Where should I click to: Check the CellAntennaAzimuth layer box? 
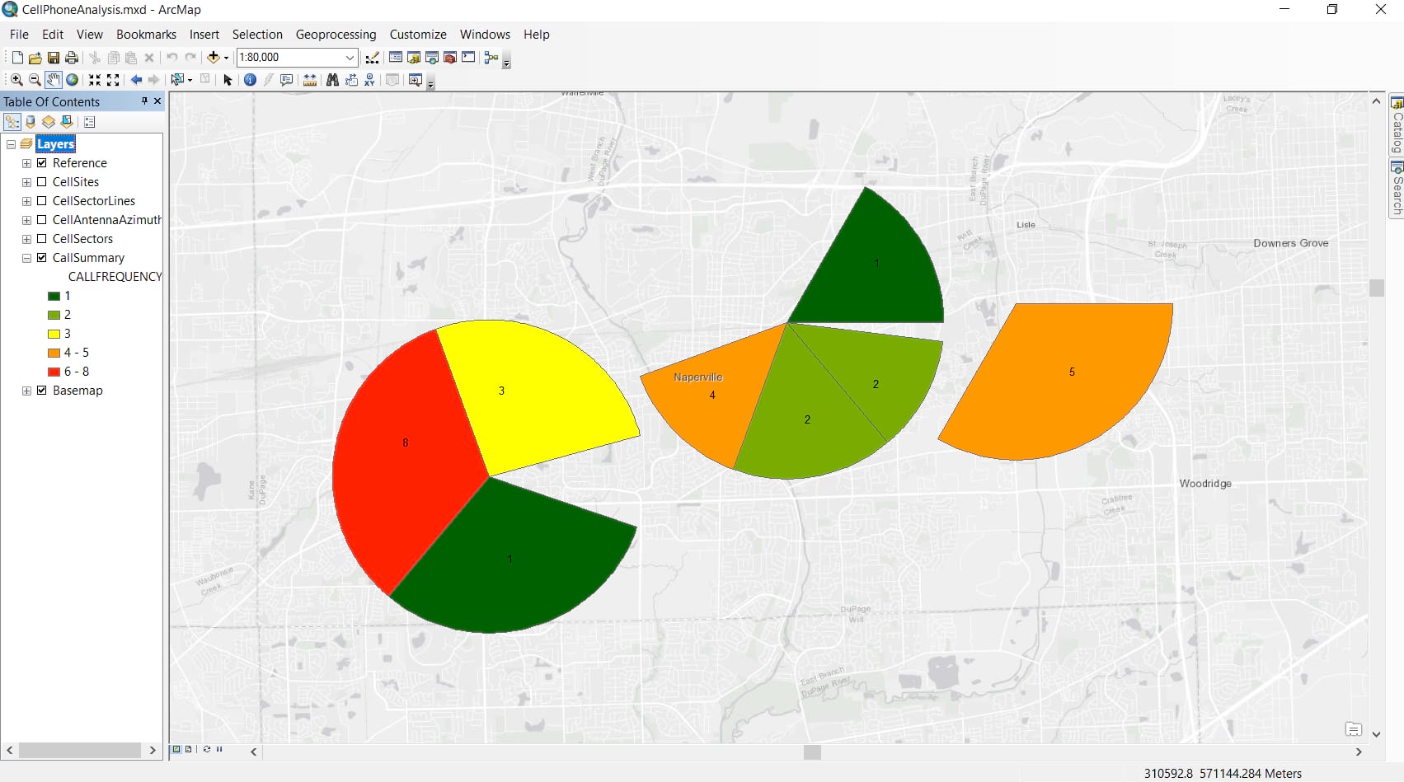(x=42, y=220)
